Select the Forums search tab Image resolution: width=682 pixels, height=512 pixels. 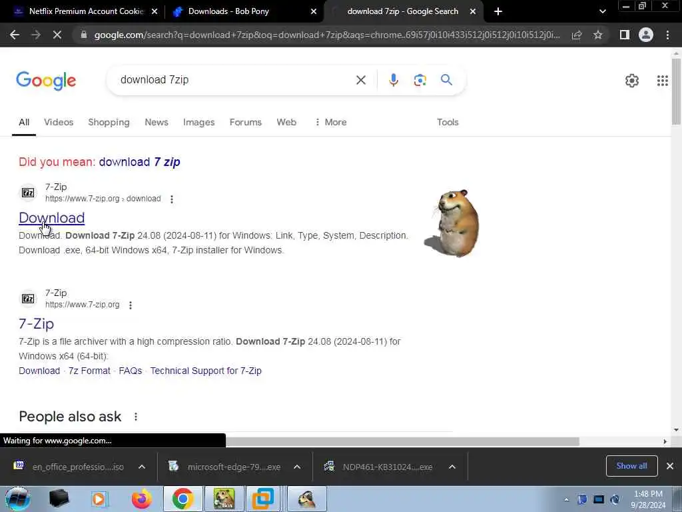[246, 123]
